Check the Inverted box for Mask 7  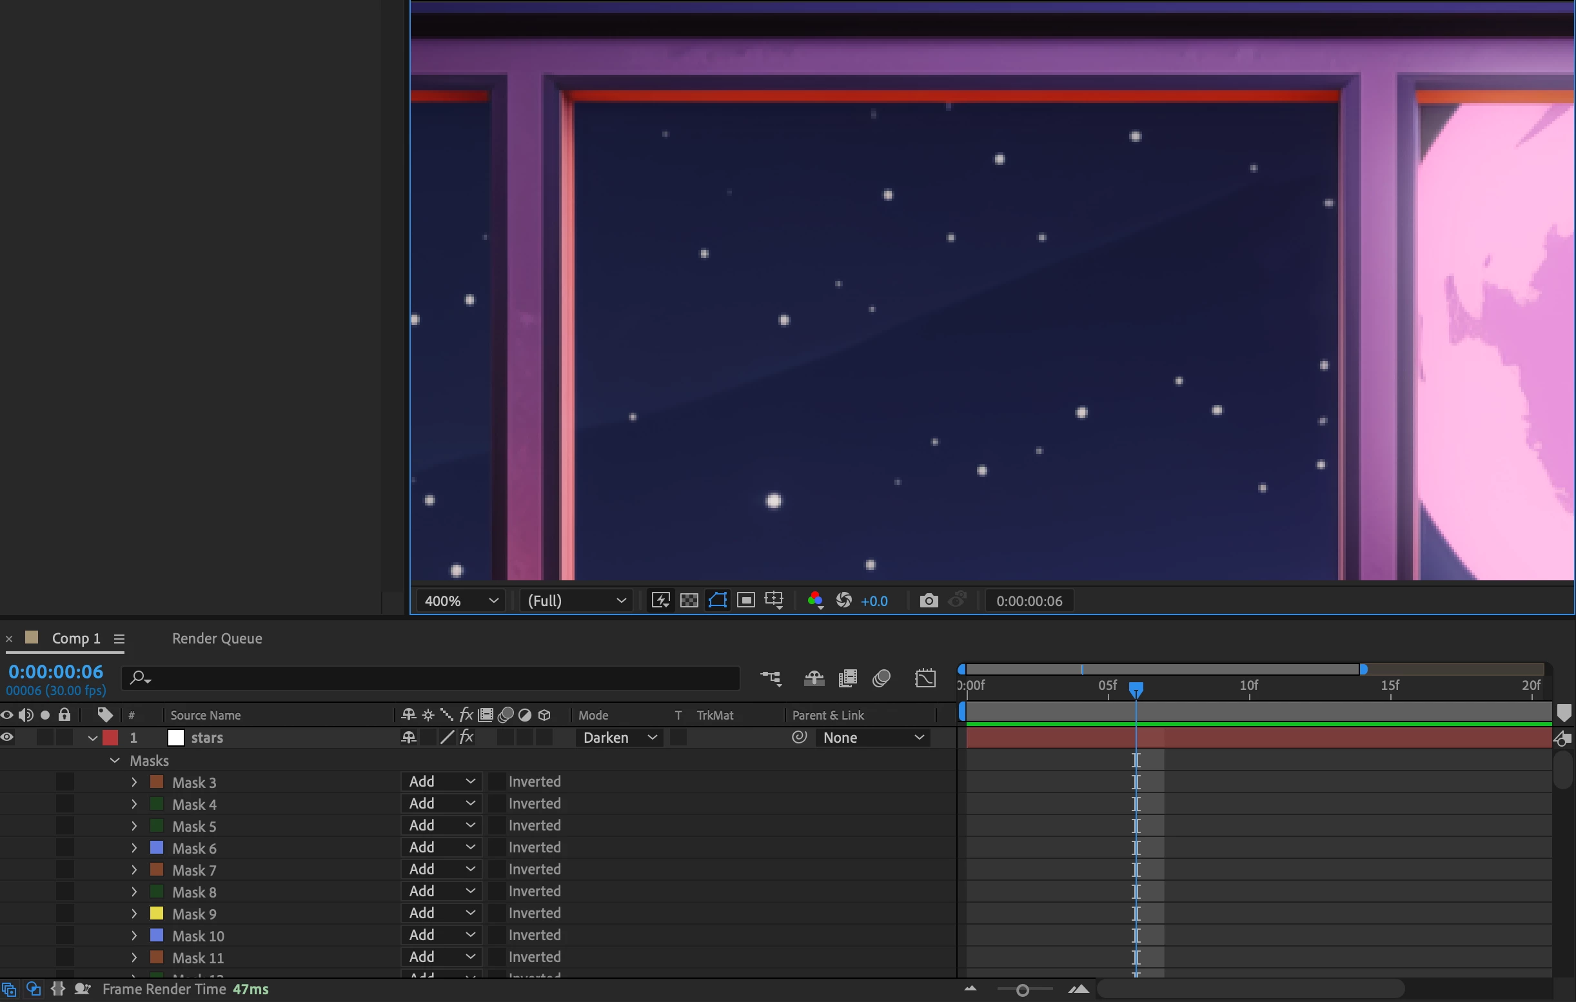point(497,869)
